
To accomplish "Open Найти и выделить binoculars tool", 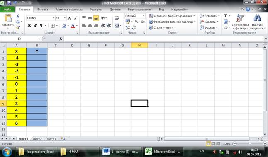I will pyautogui.click(x=257, y=22).
